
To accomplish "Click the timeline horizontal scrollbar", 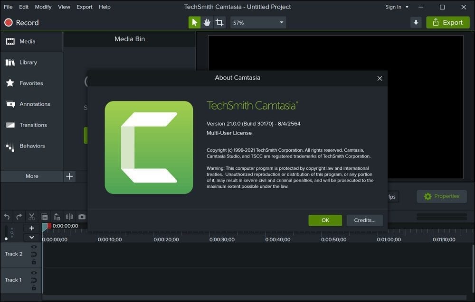I will pos(254,297).
